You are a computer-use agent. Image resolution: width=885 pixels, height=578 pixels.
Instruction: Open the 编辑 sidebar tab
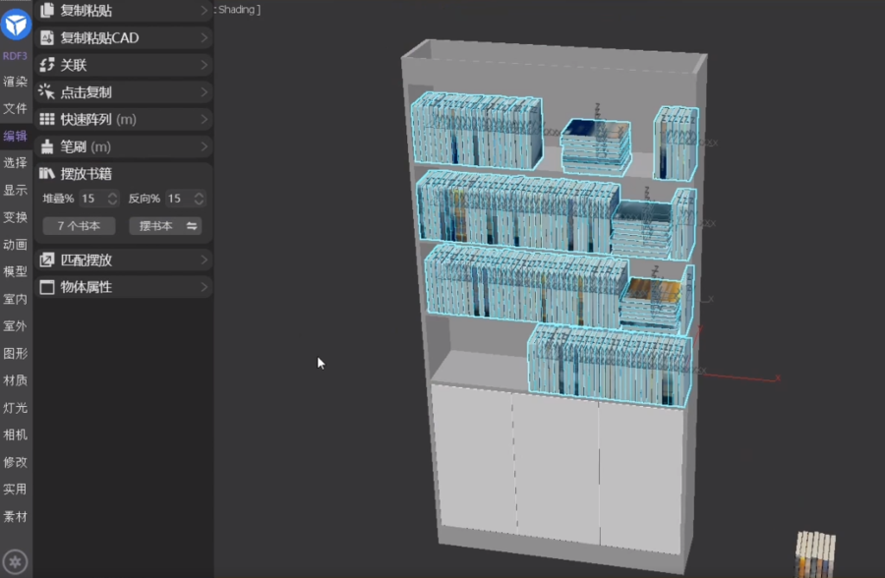(15, 136)
